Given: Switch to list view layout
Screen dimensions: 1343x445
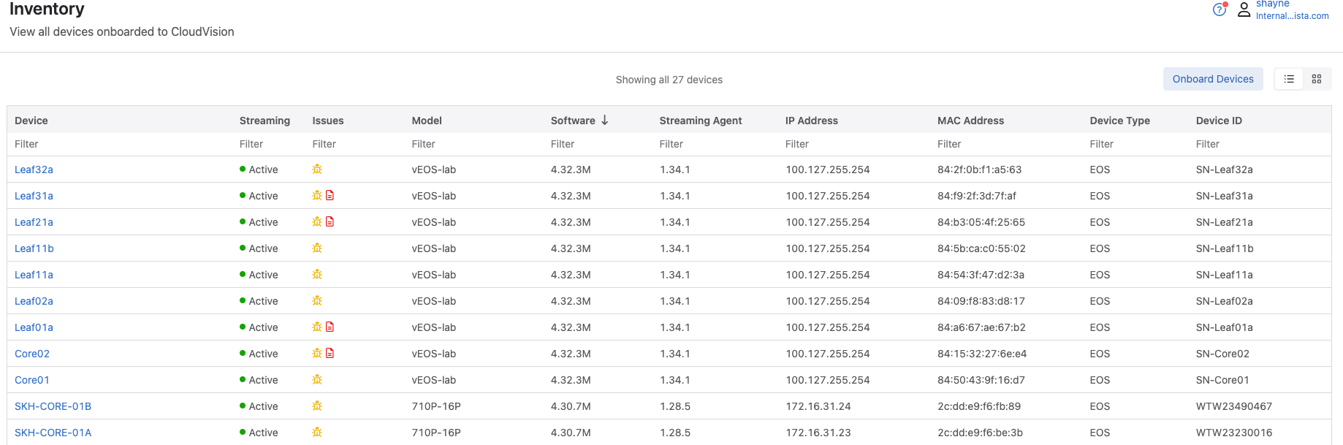Looking at the screenshot, I should 1289,79.
